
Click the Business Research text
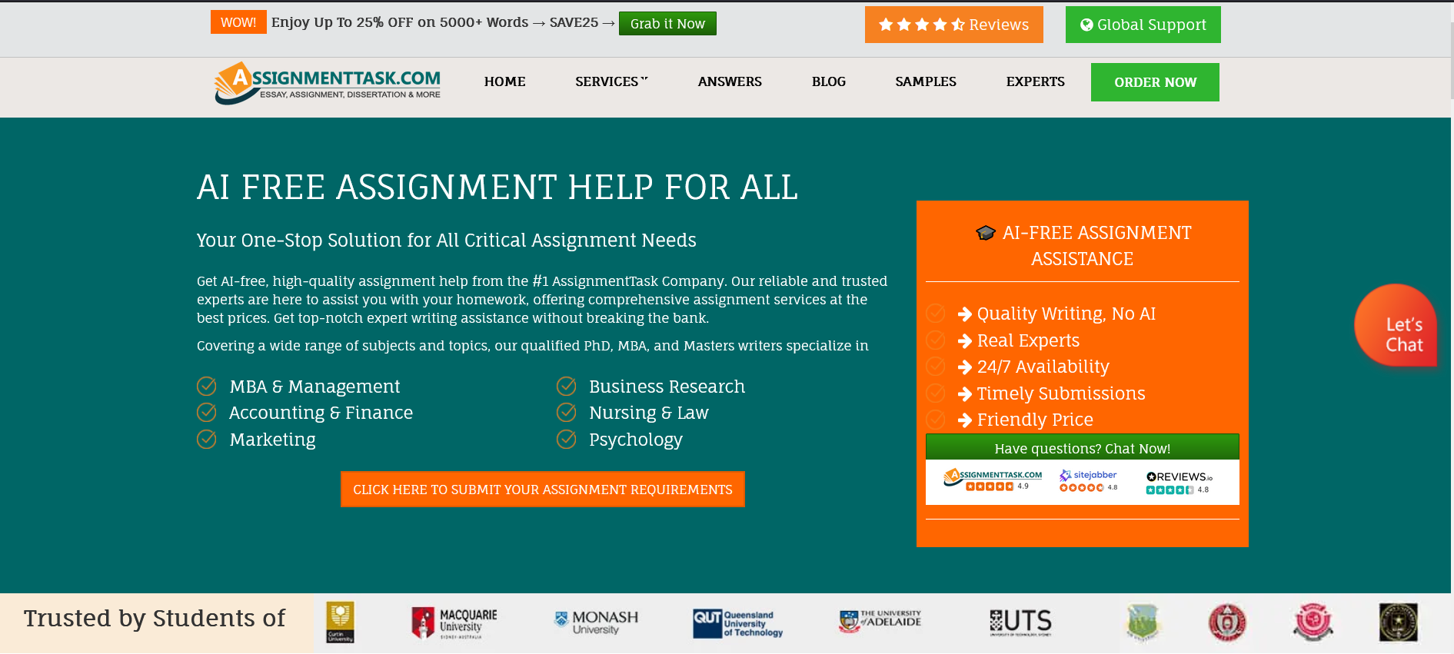tap(667, 387)
